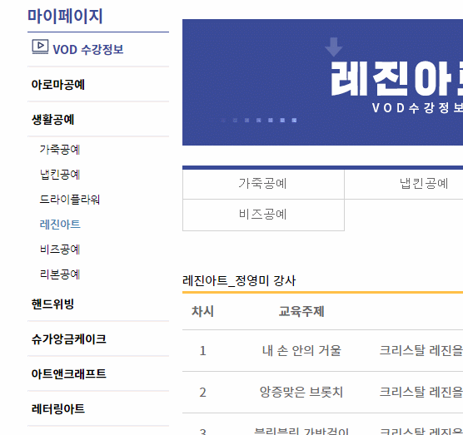
Task: Click the 차시 column header
Action: (x=202, y=311)
